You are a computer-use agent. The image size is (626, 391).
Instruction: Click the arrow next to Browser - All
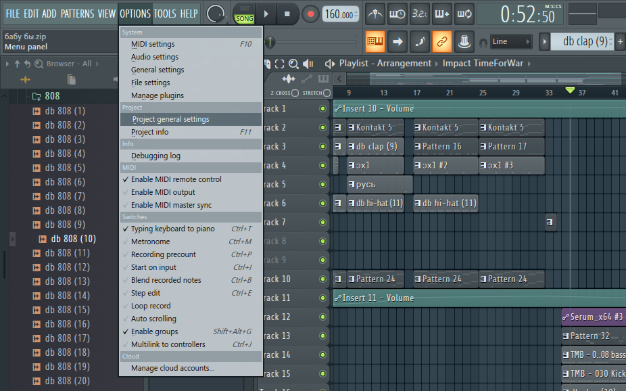tap(97, 64)
